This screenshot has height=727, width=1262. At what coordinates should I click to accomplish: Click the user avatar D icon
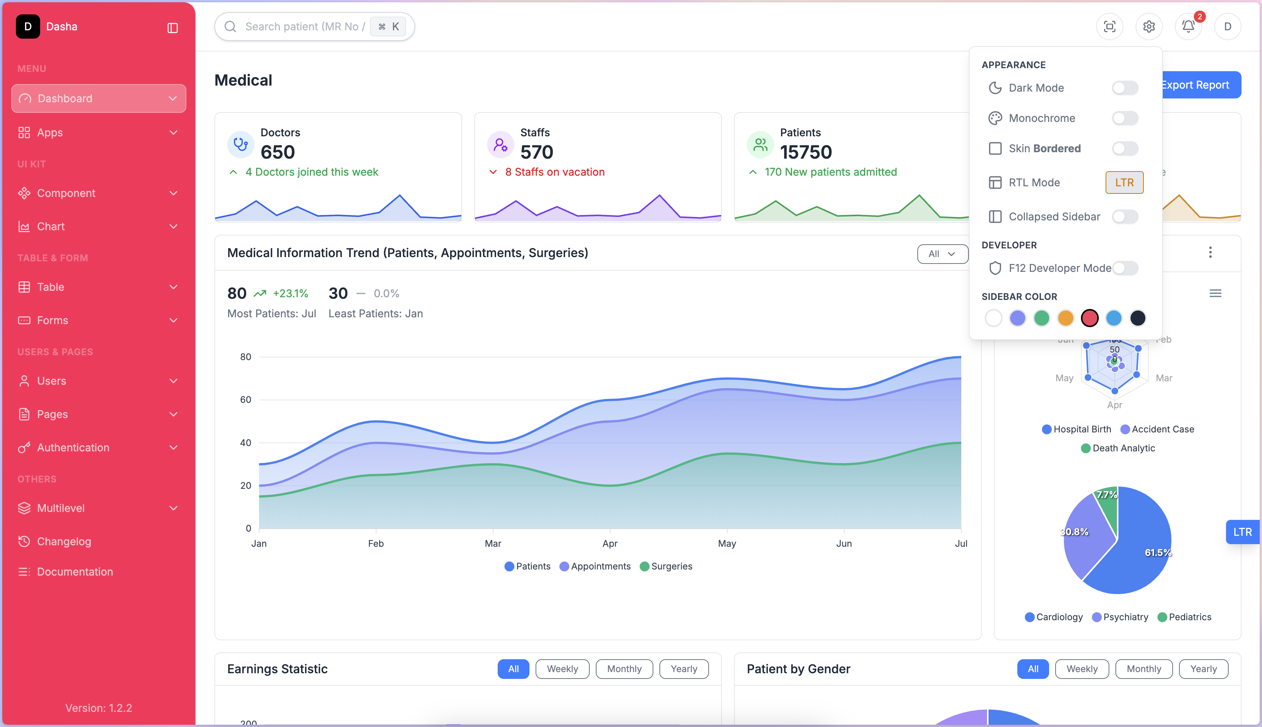click(1228, 27)
